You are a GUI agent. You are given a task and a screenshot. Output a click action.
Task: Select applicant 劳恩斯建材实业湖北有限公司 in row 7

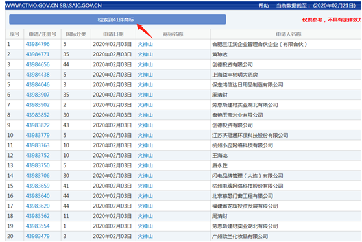tap(245, 105)
